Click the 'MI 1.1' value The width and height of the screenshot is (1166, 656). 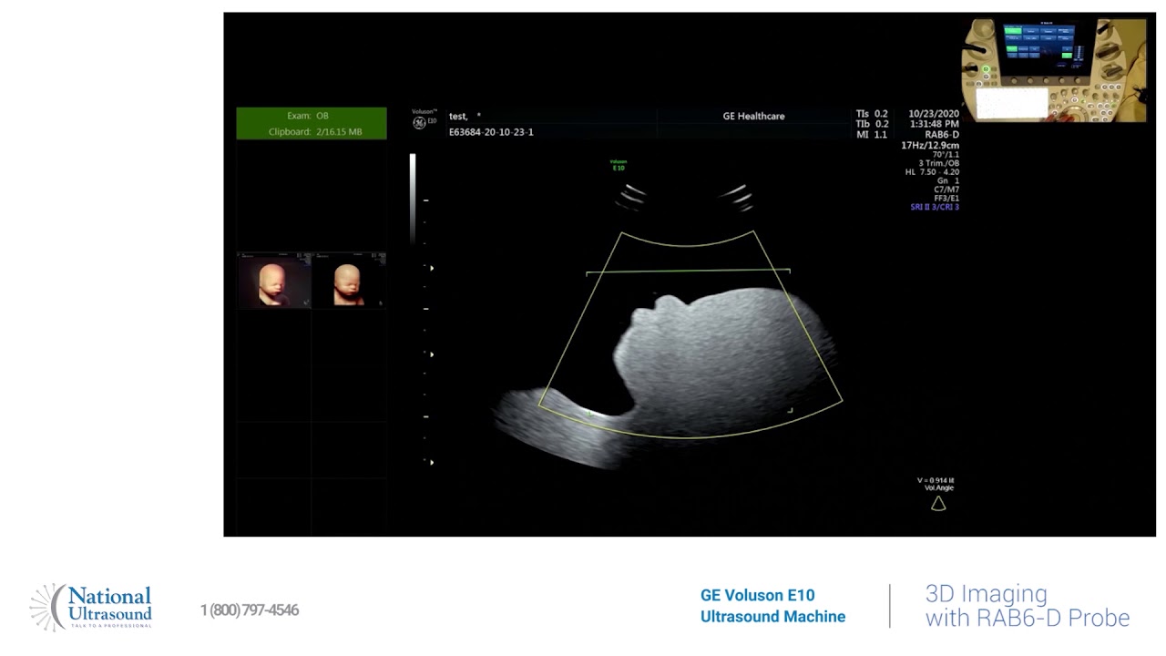(x=872, y=135)
